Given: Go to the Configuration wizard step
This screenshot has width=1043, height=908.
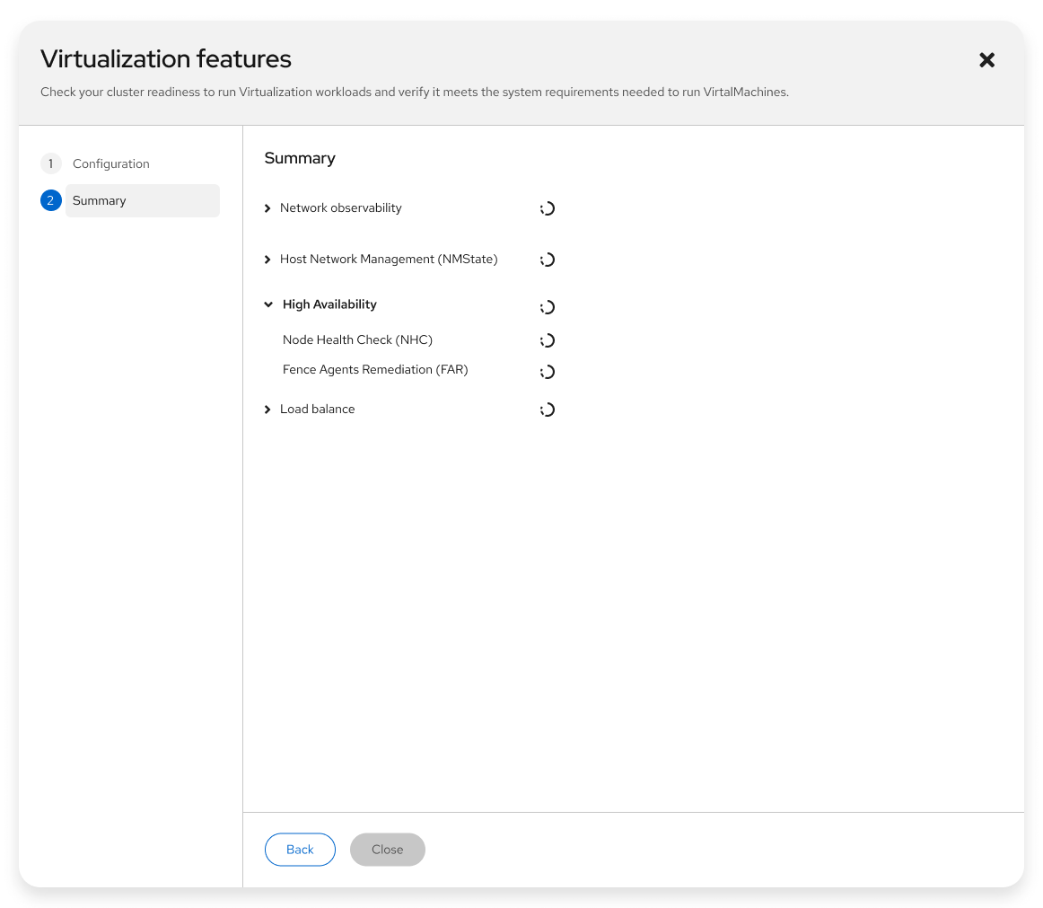Looking at the screenshot, I should [111, 163].
